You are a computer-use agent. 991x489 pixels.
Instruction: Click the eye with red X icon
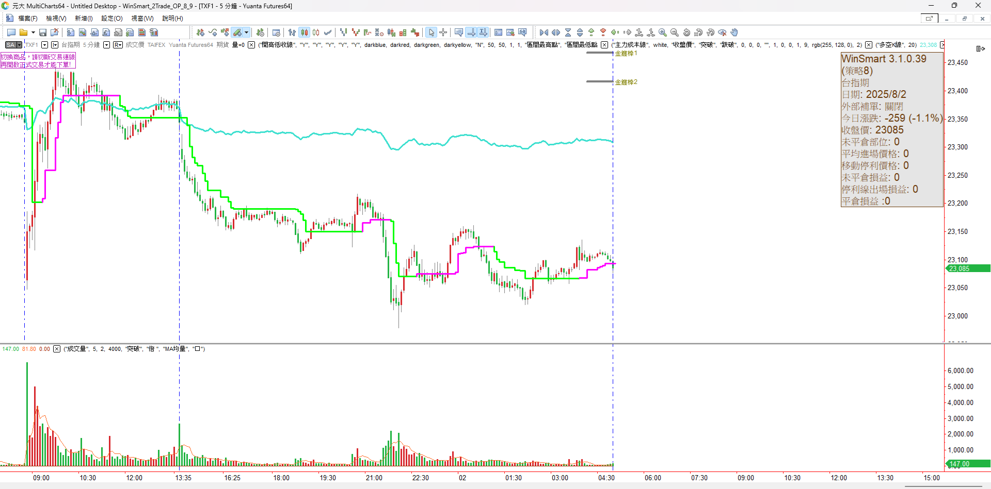tap(722, 32)
